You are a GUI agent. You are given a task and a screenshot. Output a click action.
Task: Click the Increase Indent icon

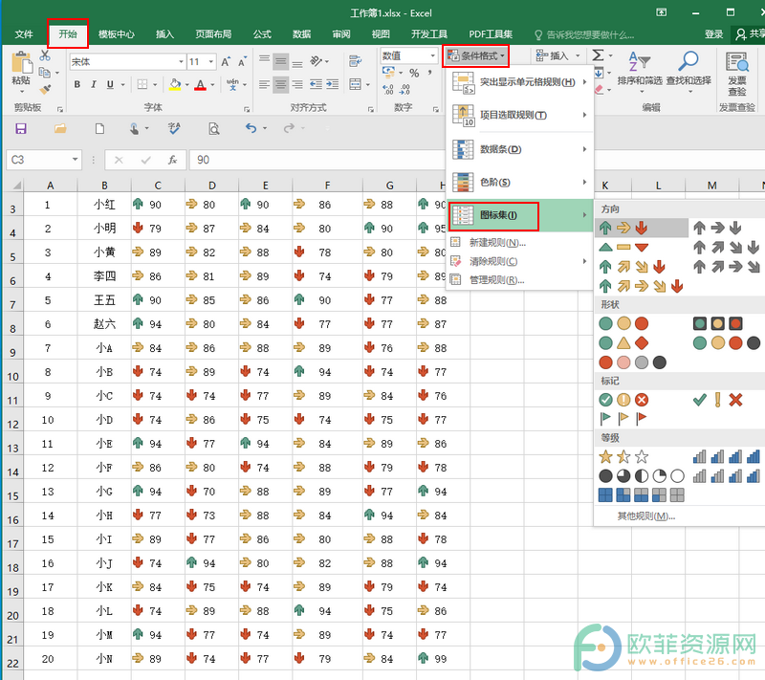[x=333, y=84]
